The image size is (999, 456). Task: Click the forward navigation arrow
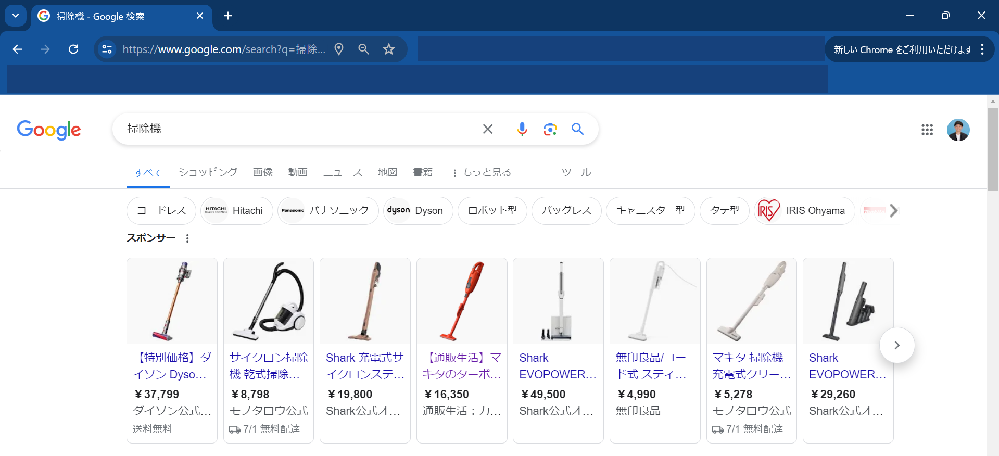[45, 49]
